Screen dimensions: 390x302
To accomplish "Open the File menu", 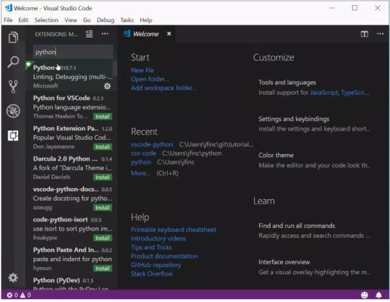I will 8,20.
